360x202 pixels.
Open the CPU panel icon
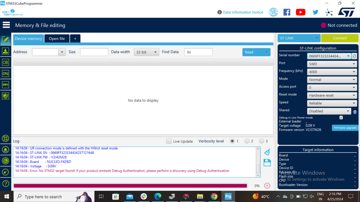pos(5,74)
